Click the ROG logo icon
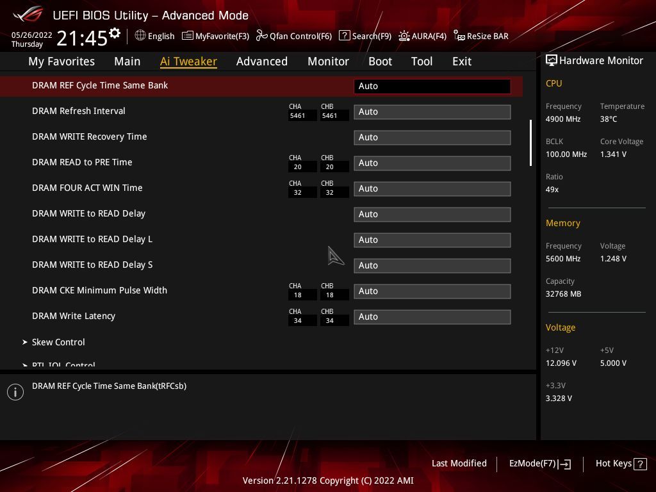This screenshot has height=492, width=656. (28, 15)
